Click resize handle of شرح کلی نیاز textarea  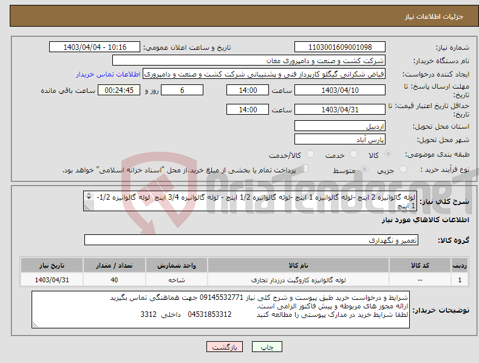(x=87, y=208)
